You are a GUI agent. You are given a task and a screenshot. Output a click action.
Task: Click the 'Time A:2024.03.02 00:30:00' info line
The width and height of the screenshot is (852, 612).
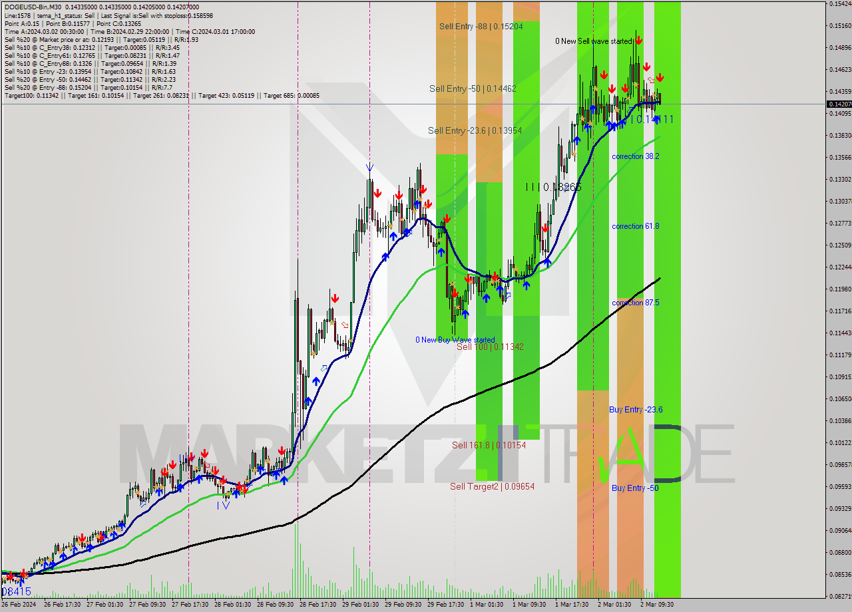point(129,31)
